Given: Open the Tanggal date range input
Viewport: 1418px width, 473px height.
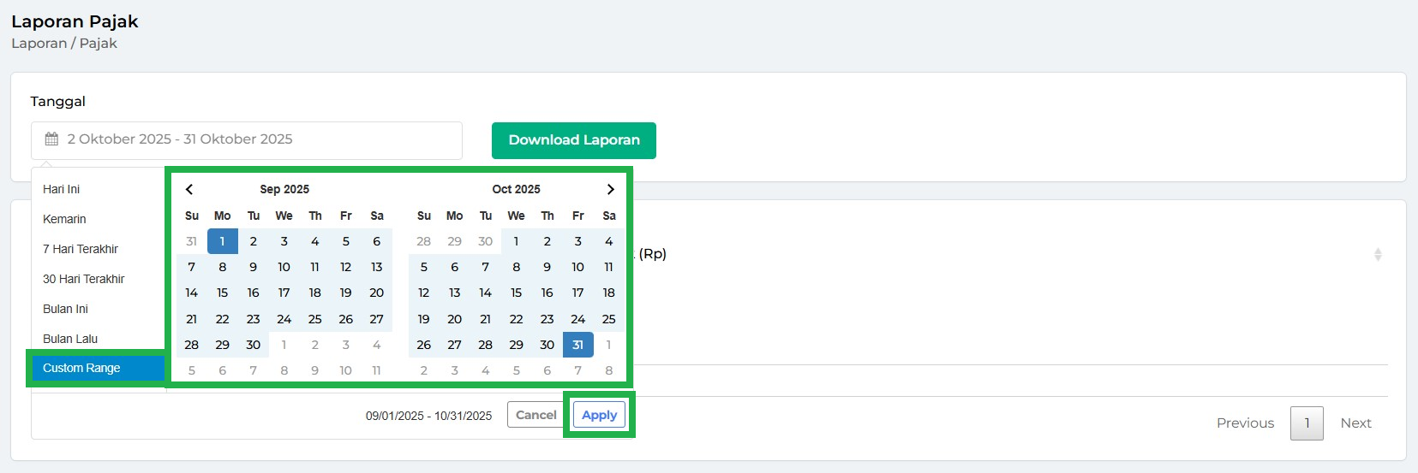Looking at the screenshot, I should tap(247, 139).
